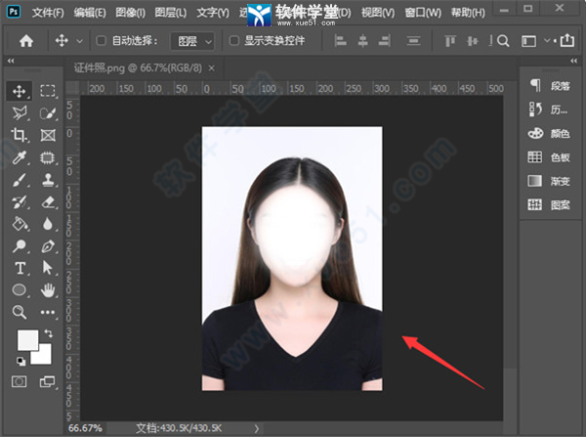Select the Eraser tool
The image size is (586, 437).
click(x=47, y=201)
